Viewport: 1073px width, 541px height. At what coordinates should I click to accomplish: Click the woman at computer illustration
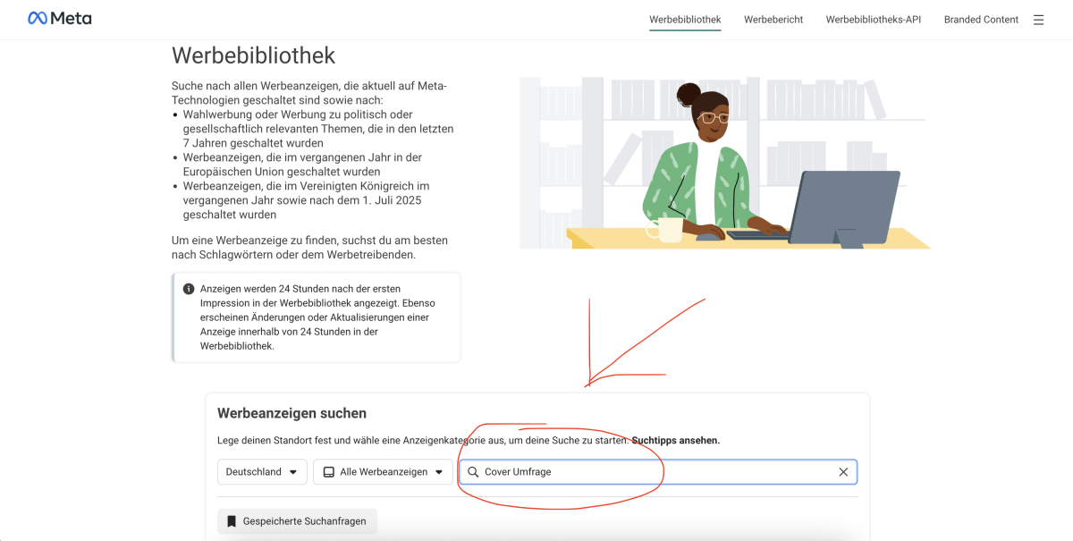click(x=724, y=163)
